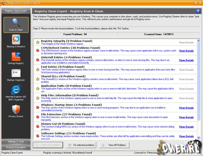Expand the Product Information sidebar section

16,147
